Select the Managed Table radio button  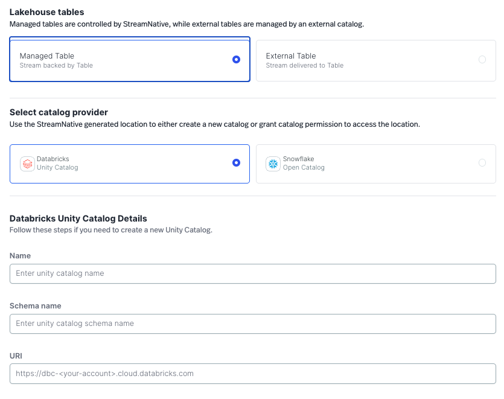click(236, 59)
